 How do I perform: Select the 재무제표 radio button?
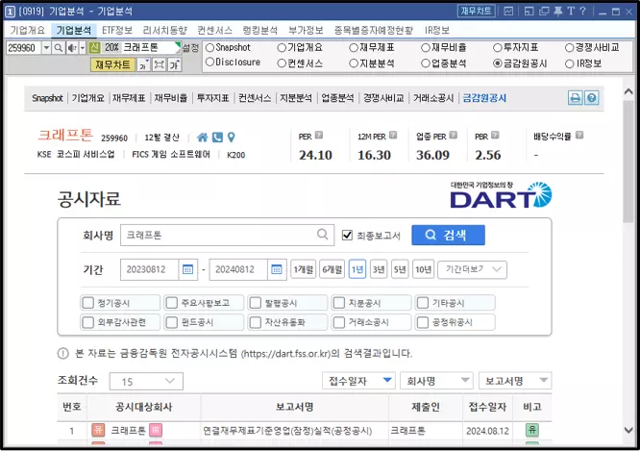(354, 48)
